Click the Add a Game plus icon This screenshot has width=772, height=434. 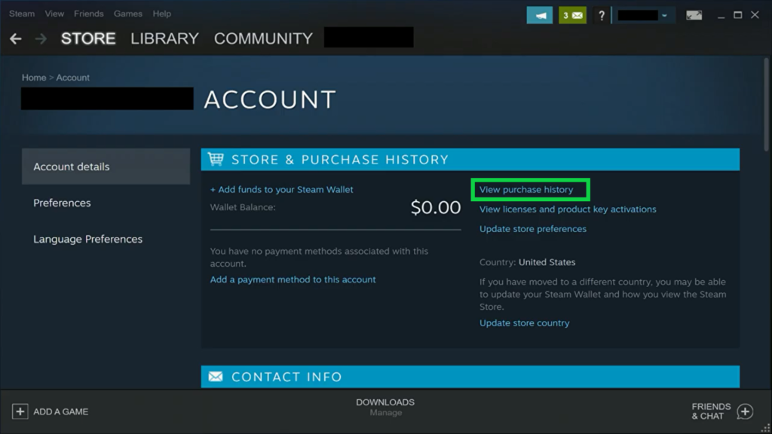coord(20,411)
